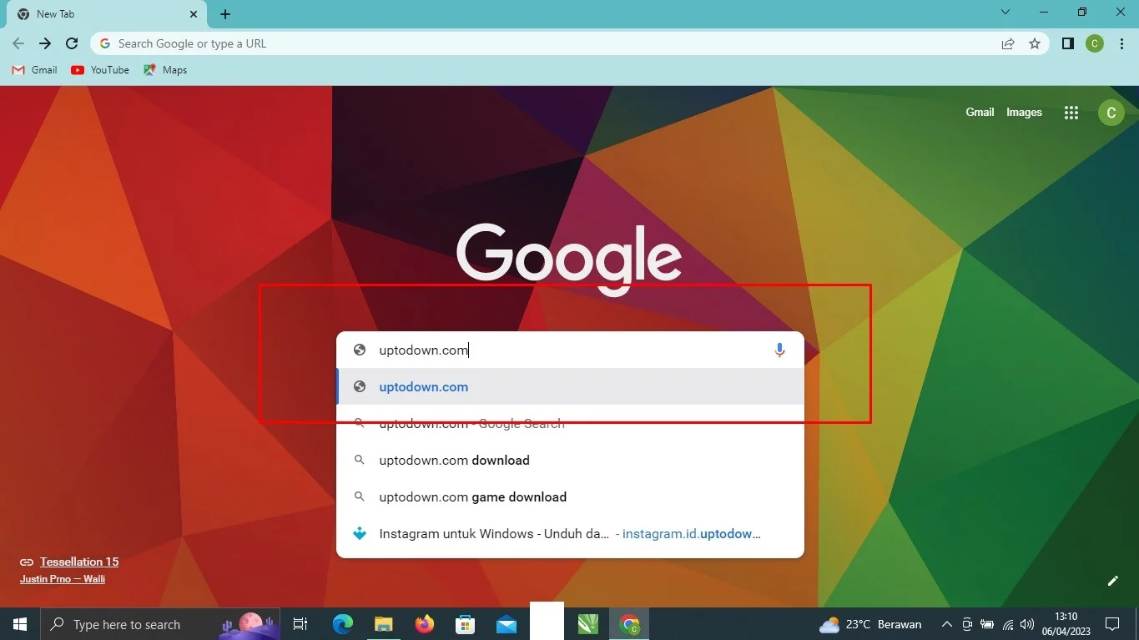Select the New Tab tab
Screen dimensions: 1139x640
click(104, 14)
